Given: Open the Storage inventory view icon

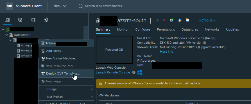Looking at the screenshot, I should 33,20.
